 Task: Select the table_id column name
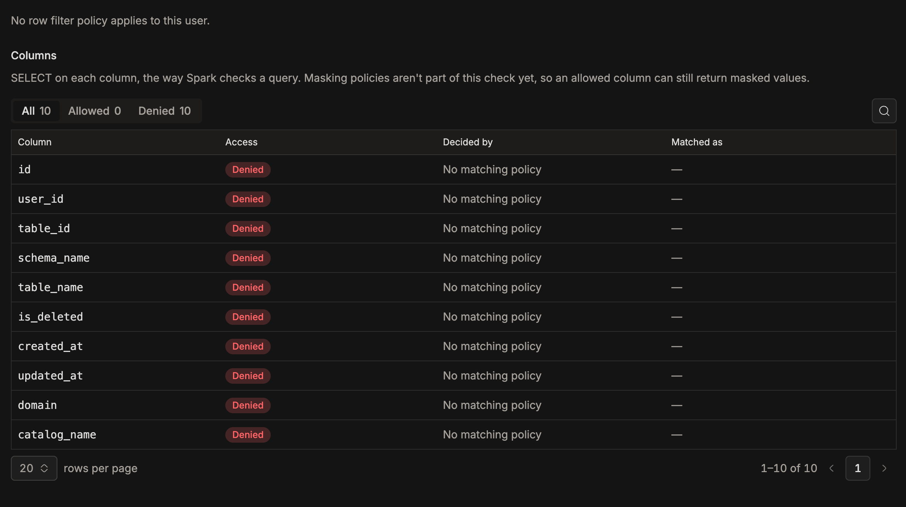[44, 229]
